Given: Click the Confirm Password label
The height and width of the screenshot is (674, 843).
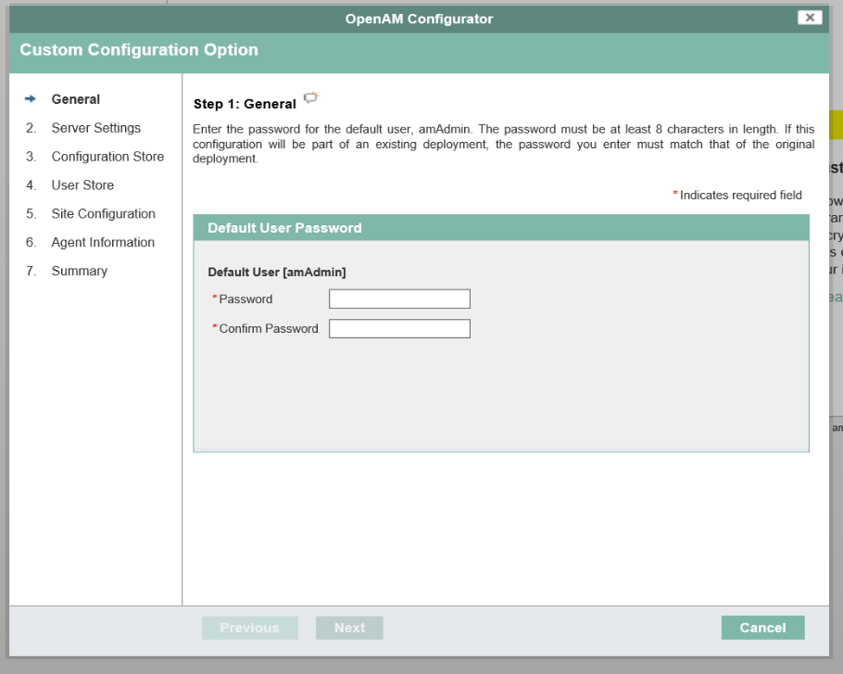Looking at the screenshot, I should [x=269, y=329].
